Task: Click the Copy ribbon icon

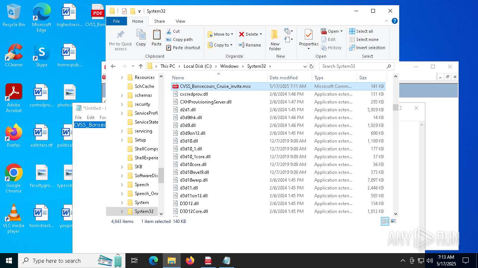Action: [x=141, y=38]
